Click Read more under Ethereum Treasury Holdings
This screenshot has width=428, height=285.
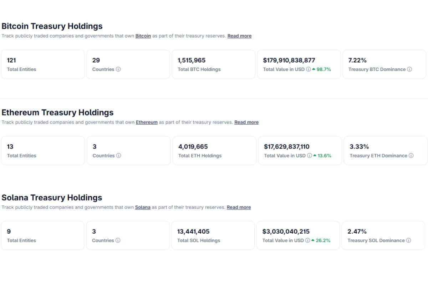pyautogui.click(x=246, y=122)
